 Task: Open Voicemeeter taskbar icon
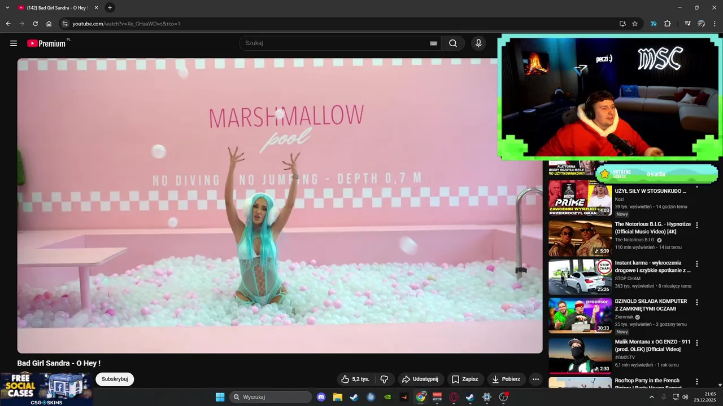click(437, 397)
